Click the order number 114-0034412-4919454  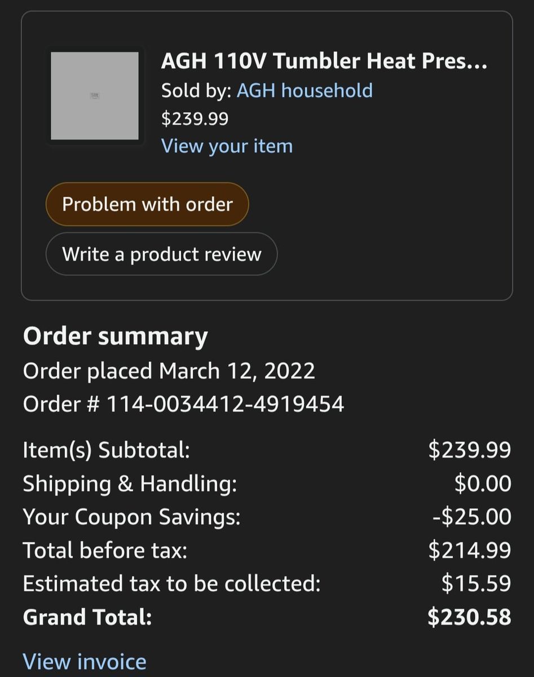pyautogui.click(x=224, y=404)
